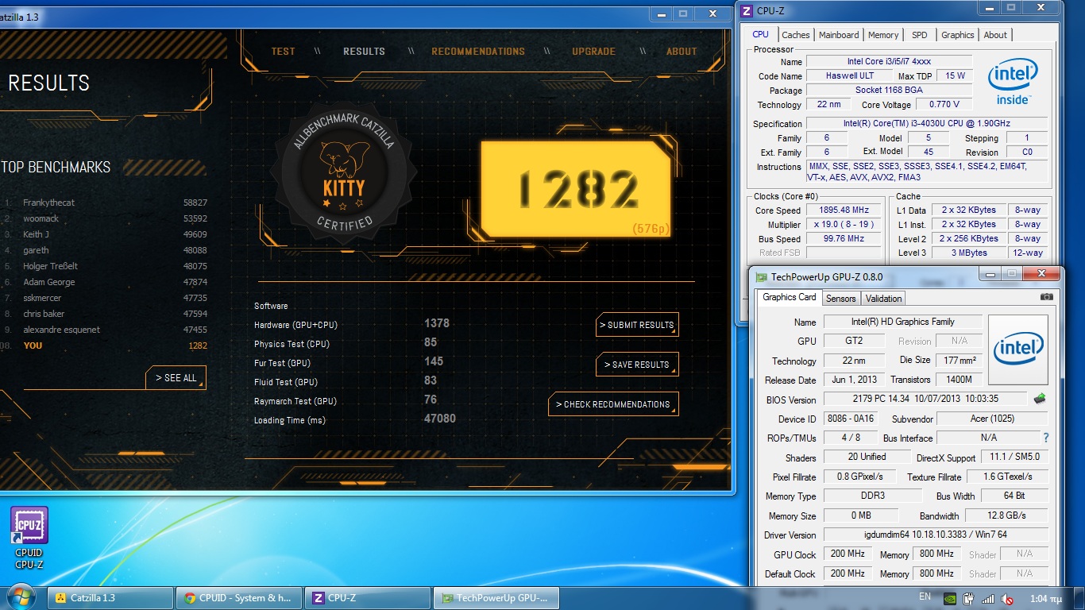Click the Show desktop strip beside the clock
This screenshot has height=610, width=1085.
point(1079,597)
